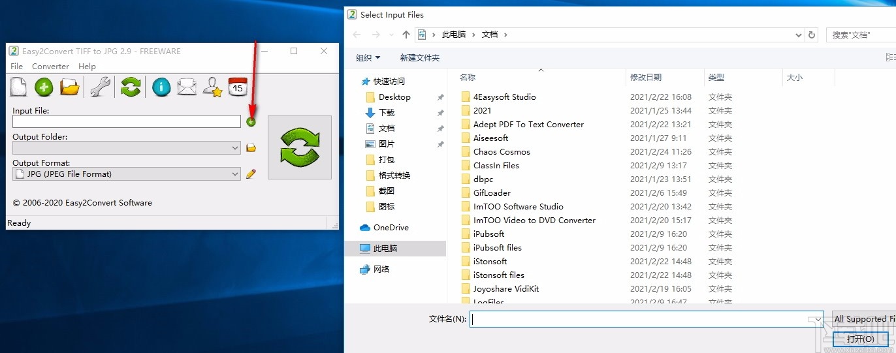Select Desktop in the navigation pane
This screenshot has height=353, width=896.
tap(394, 97)
